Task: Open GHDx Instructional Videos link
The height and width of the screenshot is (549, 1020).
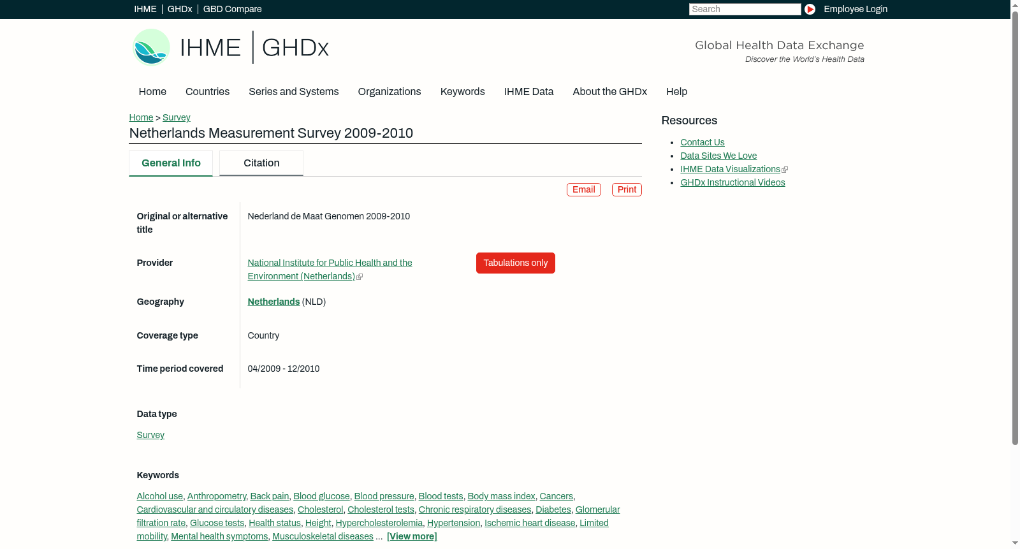Action: tap(732, 182)
